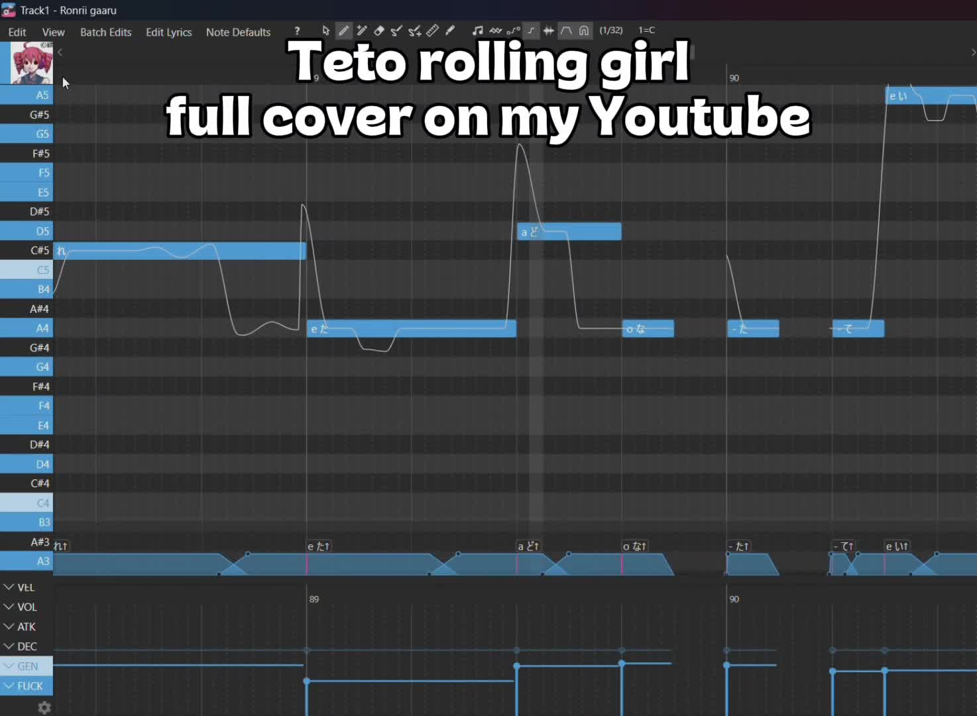Screen dimensions: 977x716
Task: Open the View menu
Action: click(x=54, y=32)
